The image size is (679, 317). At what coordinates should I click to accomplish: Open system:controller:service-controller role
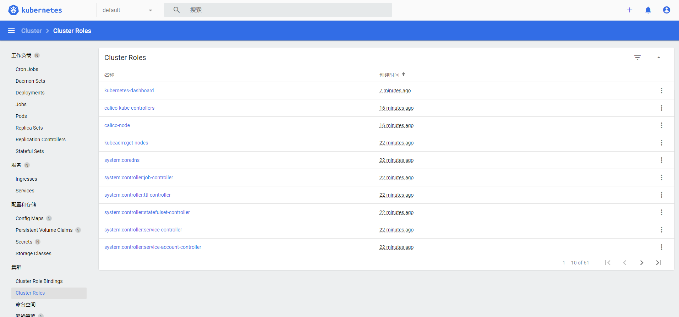tap(143, 230)
